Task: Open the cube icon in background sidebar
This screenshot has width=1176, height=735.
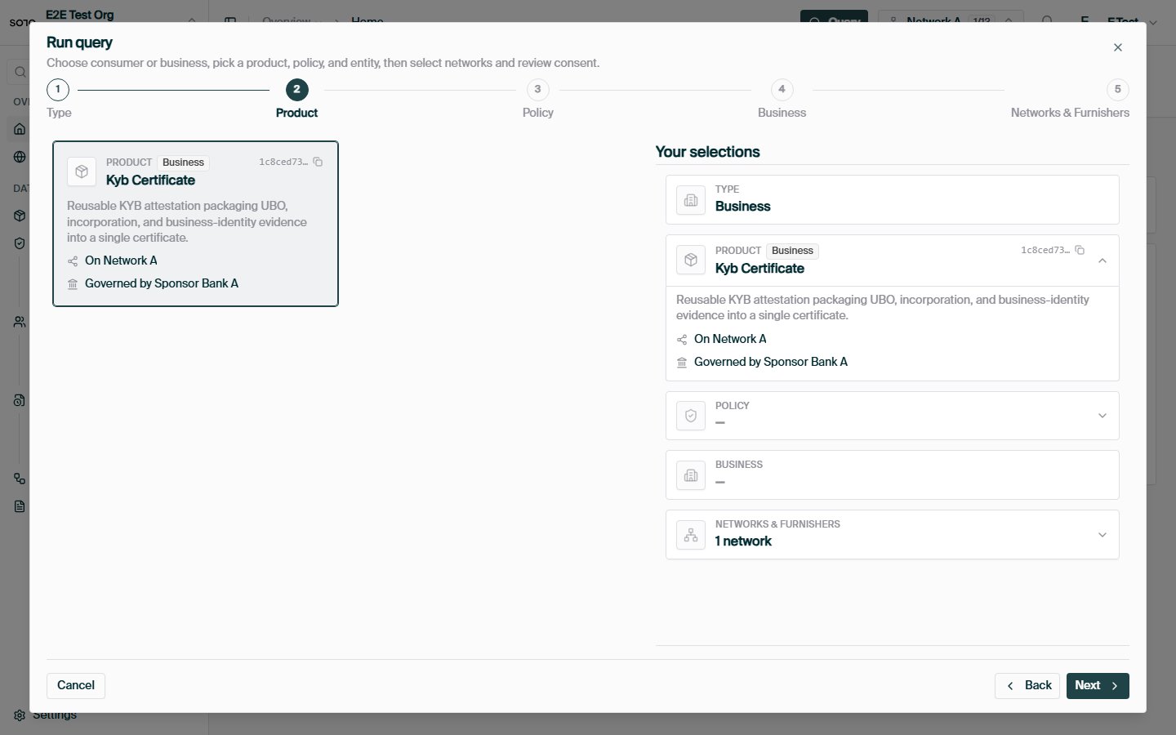Action: tap(20, 216)
